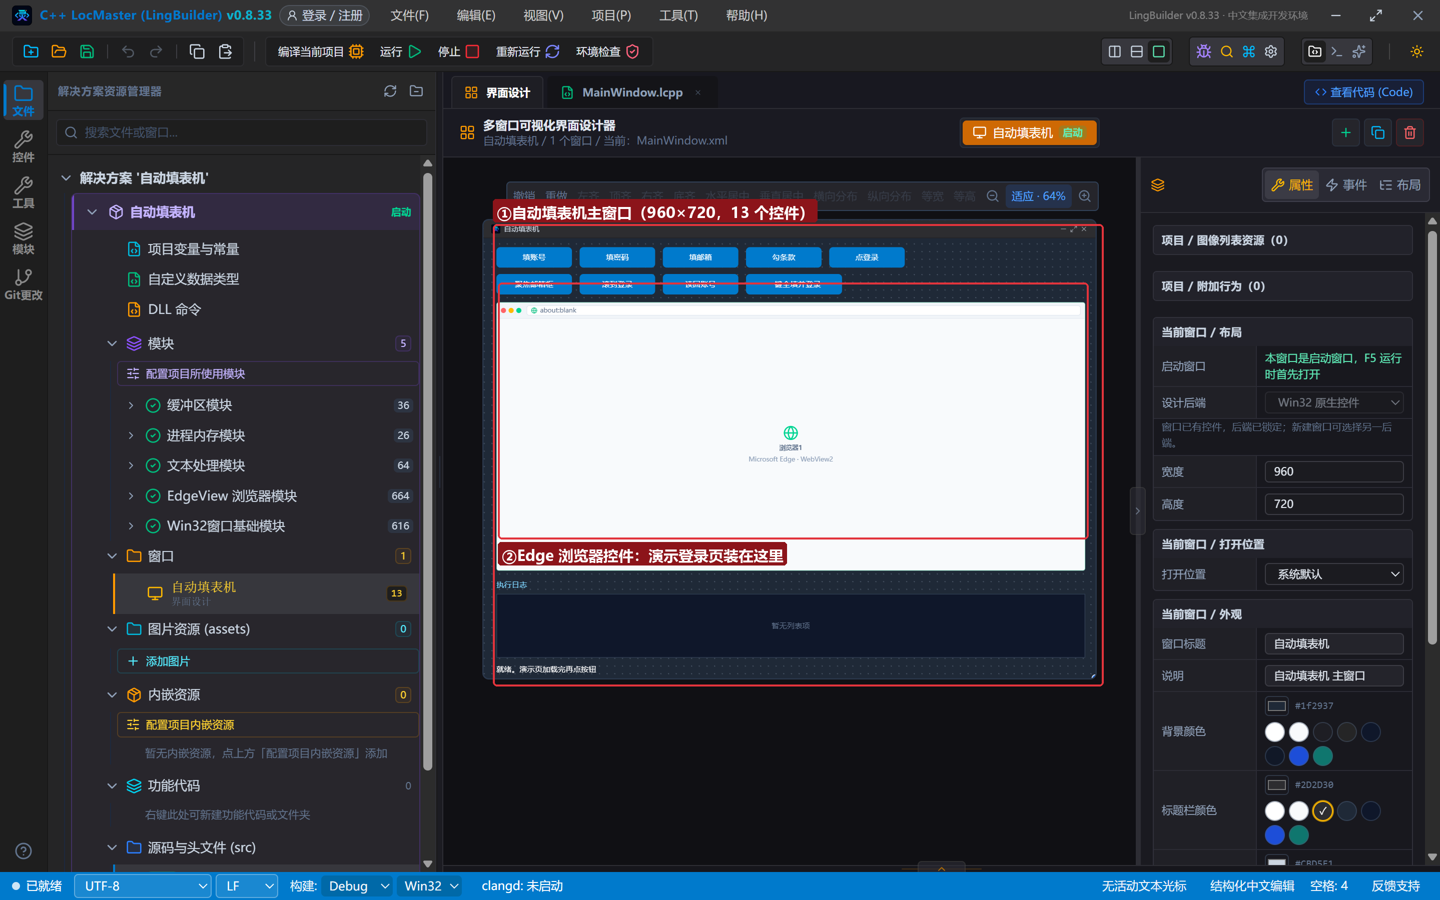
Task: Zoom in the design canvas
Action: [x=1084, y=196]
